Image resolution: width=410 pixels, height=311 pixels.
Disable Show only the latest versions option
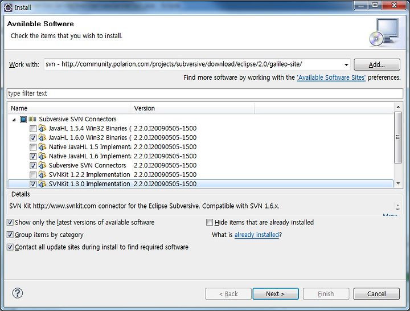coord(10,222)
